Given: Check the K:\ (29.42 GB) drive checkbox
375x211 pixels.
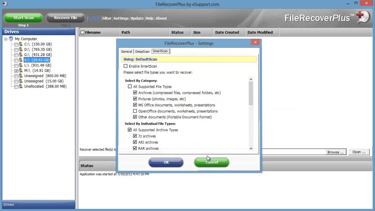Looking at the screenshot, I should [x=16, y=60].
